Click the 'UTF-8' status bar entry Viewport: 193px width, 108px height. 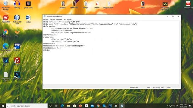point(169,88)
